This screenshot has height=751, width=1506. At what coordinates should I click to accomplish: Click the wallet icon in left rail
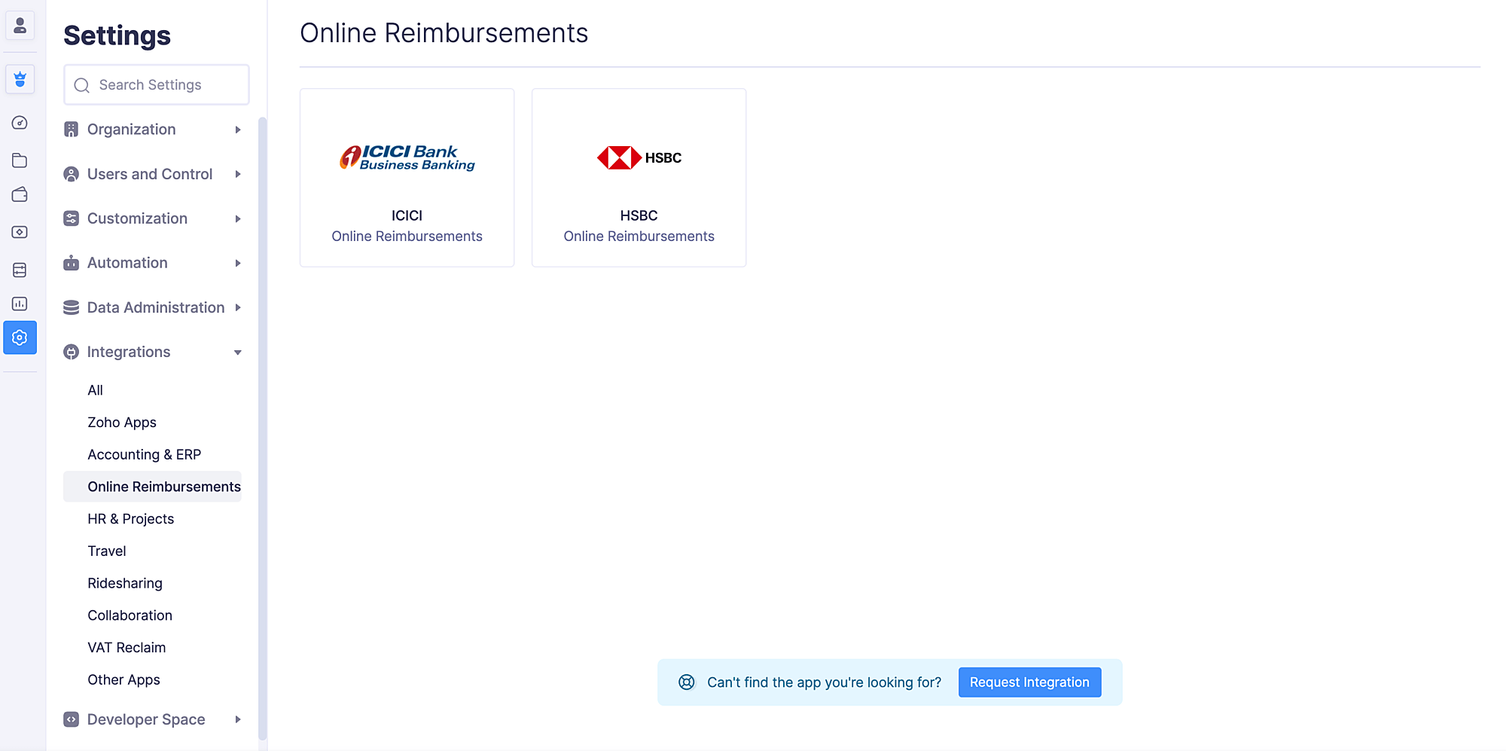[20, 195]
